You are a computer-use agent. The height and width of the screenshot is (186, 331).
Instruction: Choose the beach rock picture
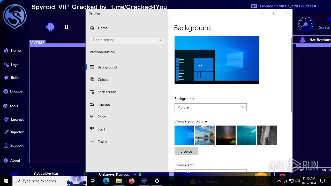point(205,135)
